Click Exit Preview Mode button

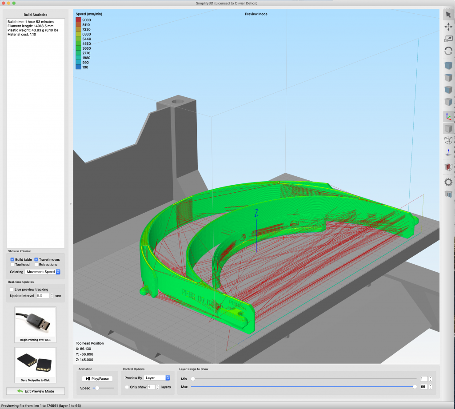pyautogui.click(x=36, y=391)
